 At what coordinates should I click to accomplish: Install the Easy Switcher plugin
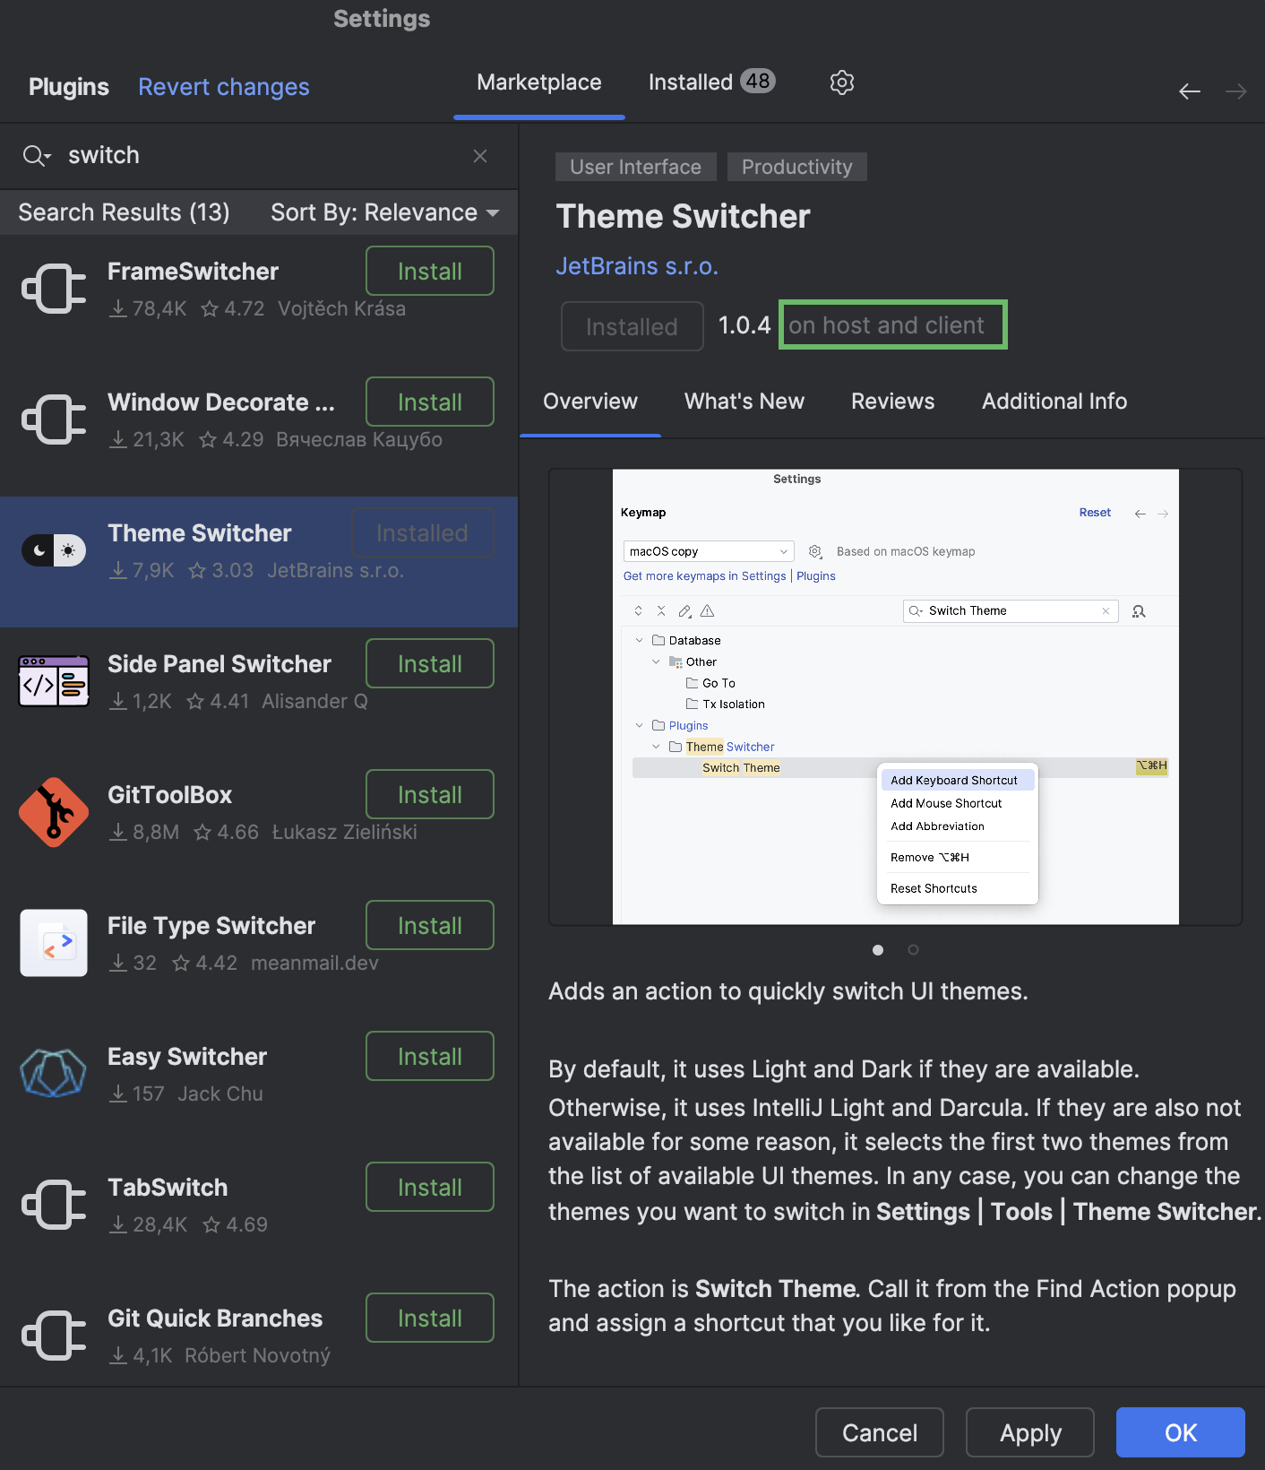(430, 1056)
